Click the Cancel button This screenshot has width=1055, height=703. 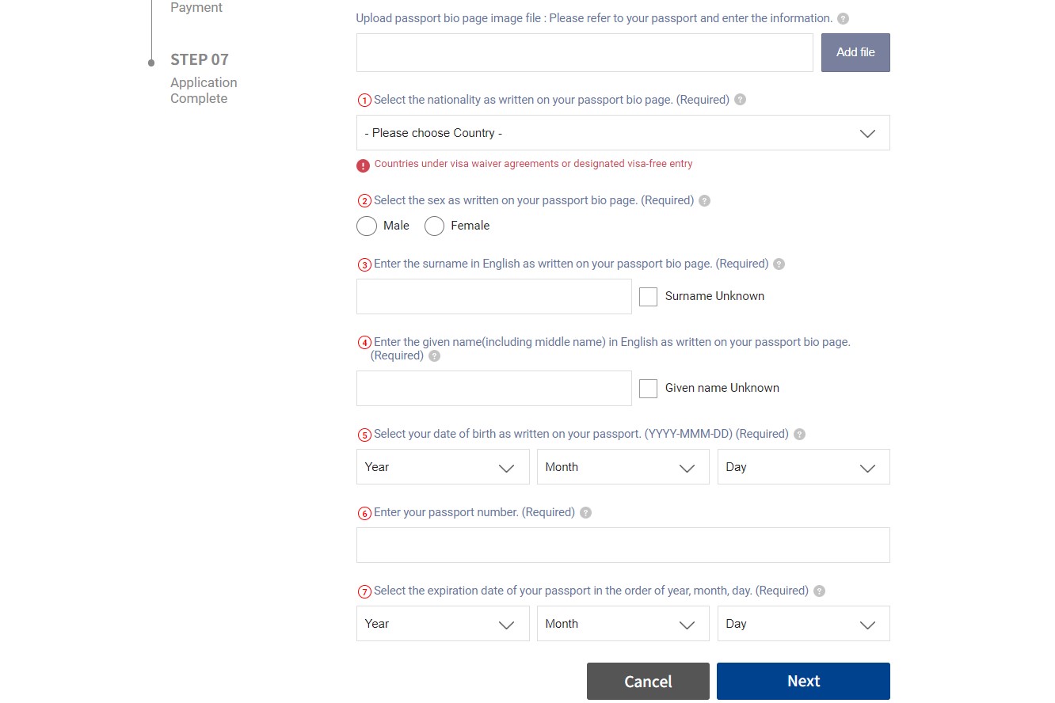(x=648, y=682)
